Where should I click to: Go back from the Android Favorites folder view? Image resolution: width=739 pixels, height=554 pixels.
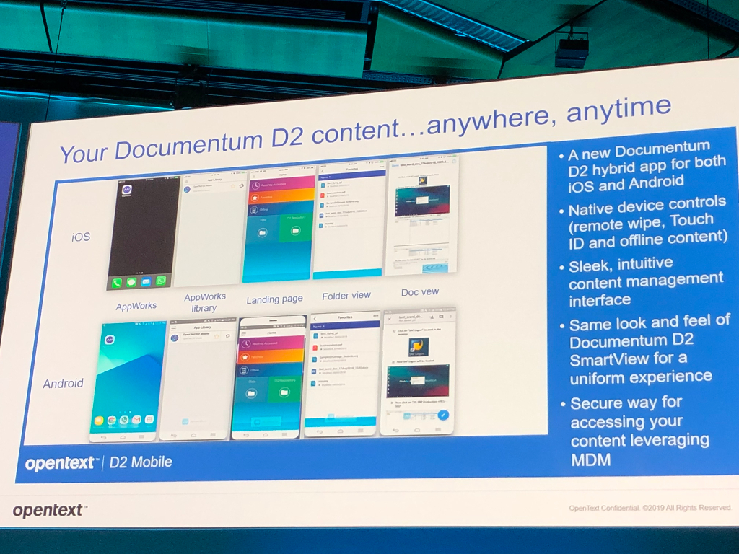(315, 319)
